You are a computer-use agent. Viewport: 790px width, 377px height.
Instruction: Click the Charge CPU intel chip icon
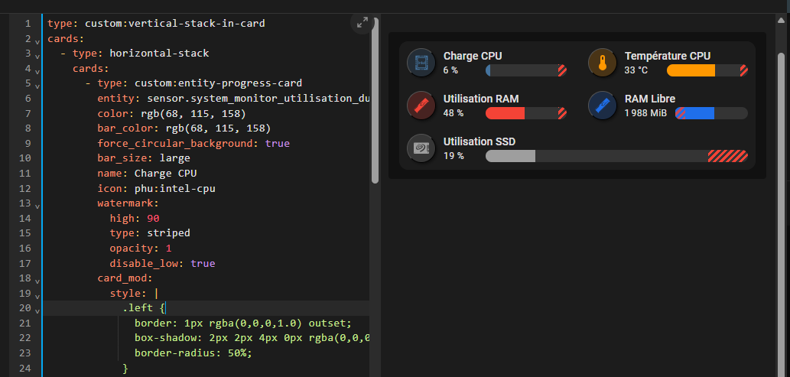point(421,63)
